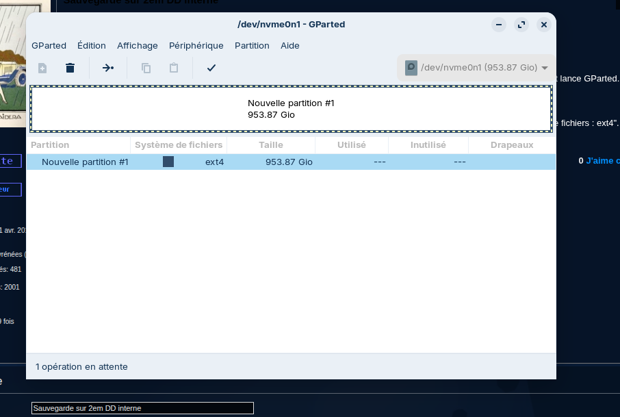620x417 pixels.
Task: Click the disk icon in device selector
Action: pos(411,68)
